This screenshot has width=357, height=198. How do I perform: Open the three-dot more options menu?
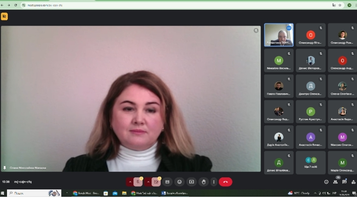coord(213,182)
